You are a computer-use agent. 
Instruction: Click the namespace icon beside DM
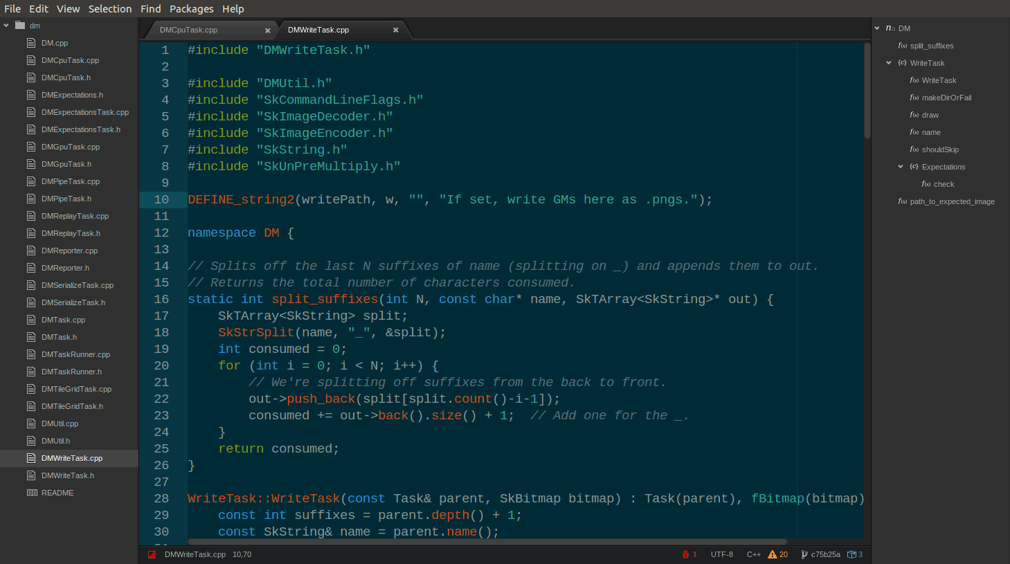coord(890,28)
